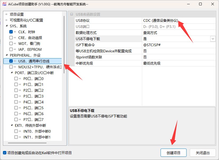Click the tree panel vertical scrollbar
The image size is (219, 160).
point(64,45)
